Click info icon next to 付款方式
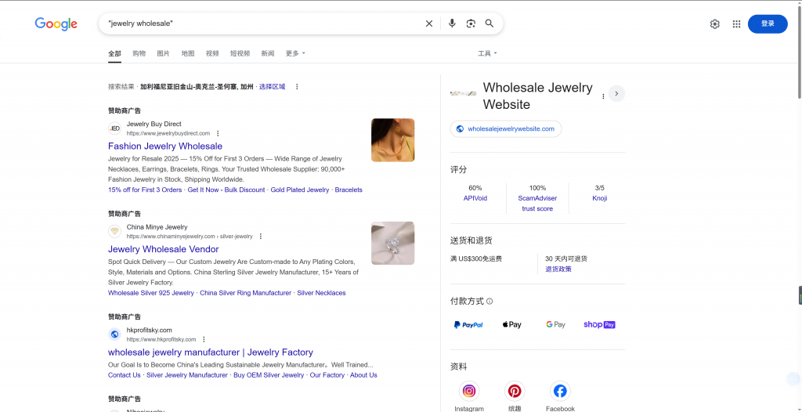This screenshot has width=802, height=412. tap(490, 302)
